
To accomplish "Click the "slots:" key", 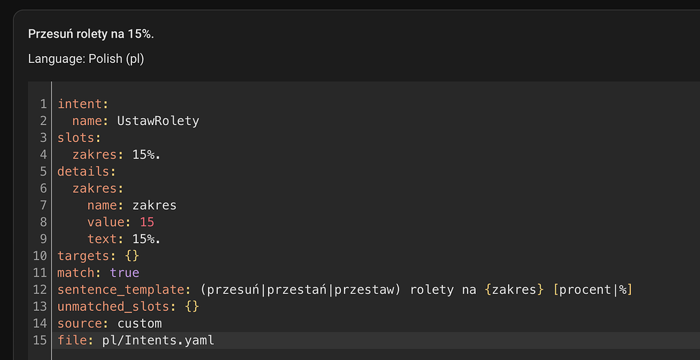I will click(76, 138).
